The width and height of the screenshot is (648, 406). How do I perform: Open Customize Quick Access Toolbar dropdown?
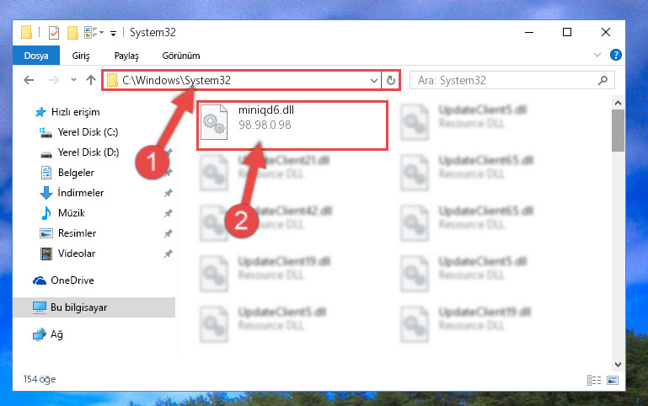click(x=113, y=34)
